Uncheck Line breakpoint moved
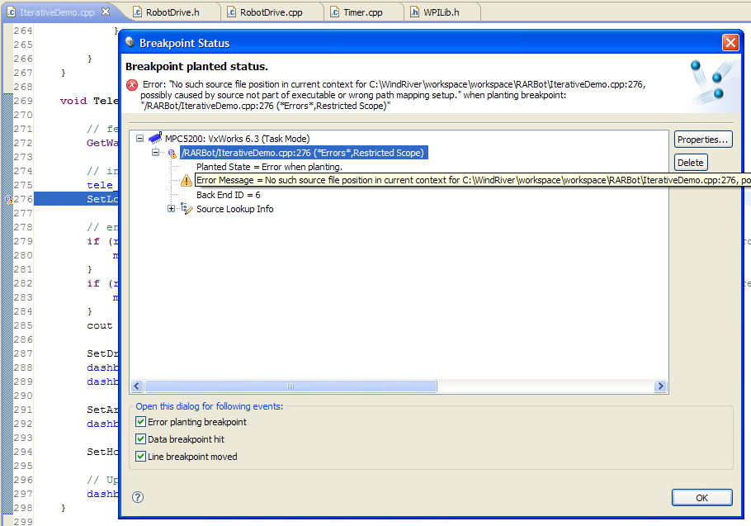The width and height of the screenshot is (751, 526). point(141,456)
